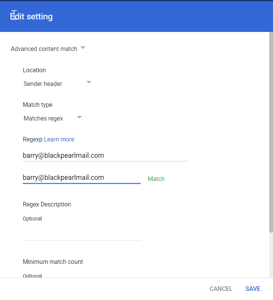273x300 pixels.
Task: Click the SAVE button
Action: tap(253, 289)
